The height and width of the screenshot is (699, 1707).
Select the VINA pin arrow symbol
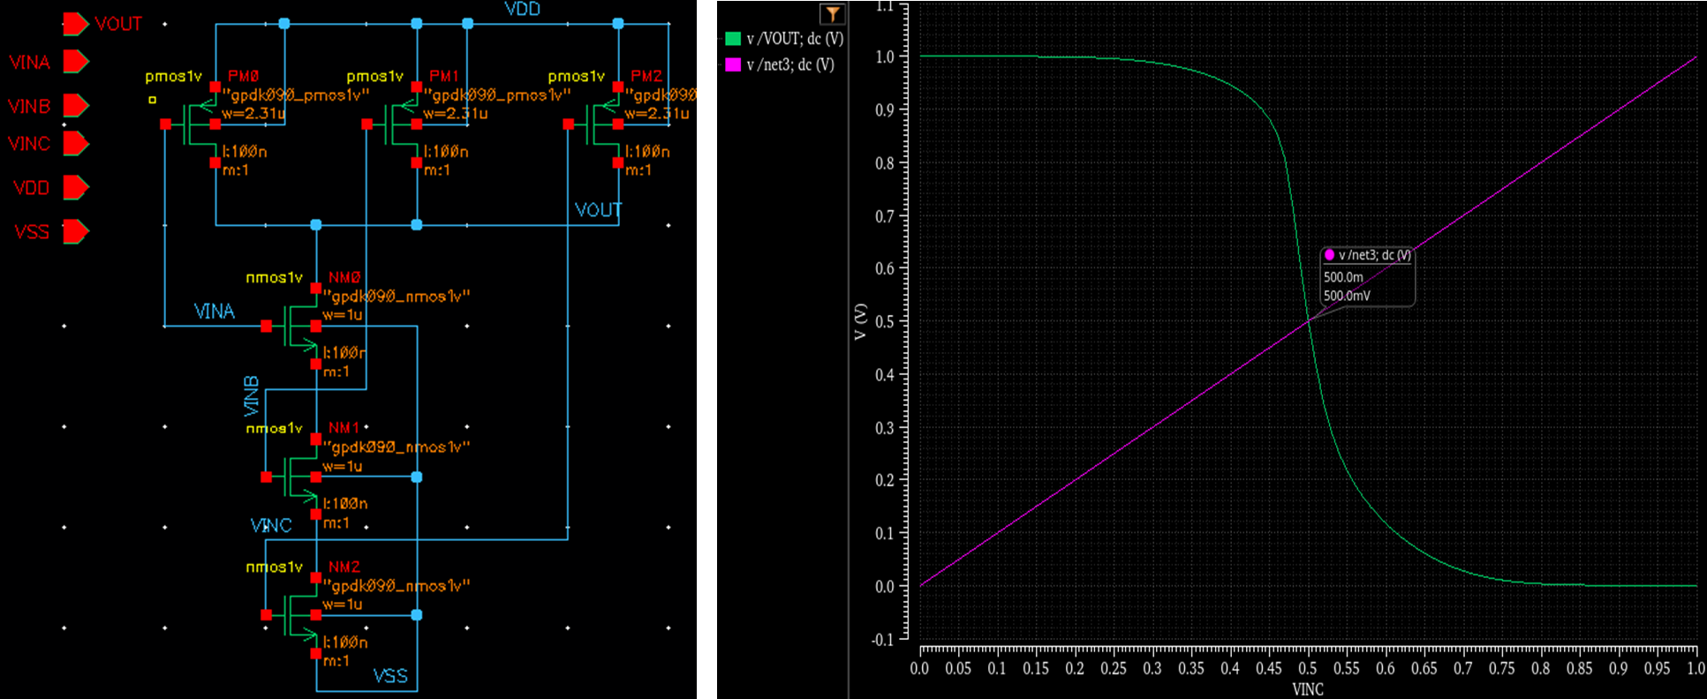click(76, 62)
